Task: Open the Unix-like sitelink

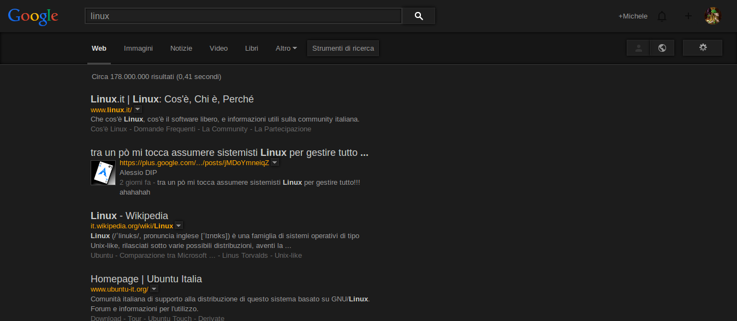Action: click(x=288, y=256)
